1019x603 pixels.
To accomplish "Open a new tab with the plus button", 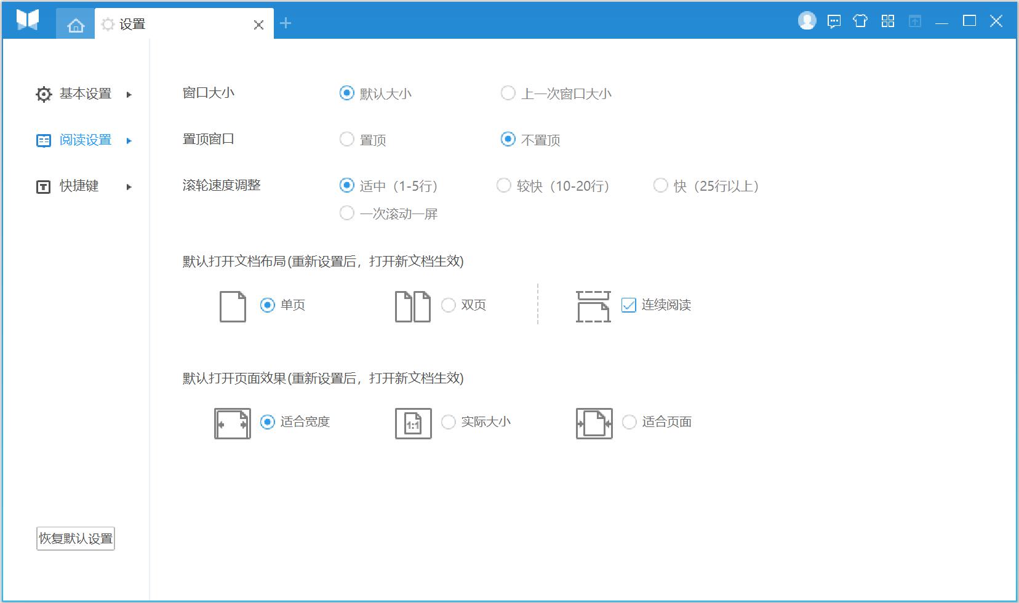I will [x=285, y=23].
